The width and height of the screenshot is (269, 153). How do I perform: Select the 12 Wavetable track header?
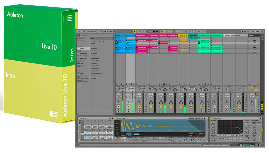tap(193, 36)
